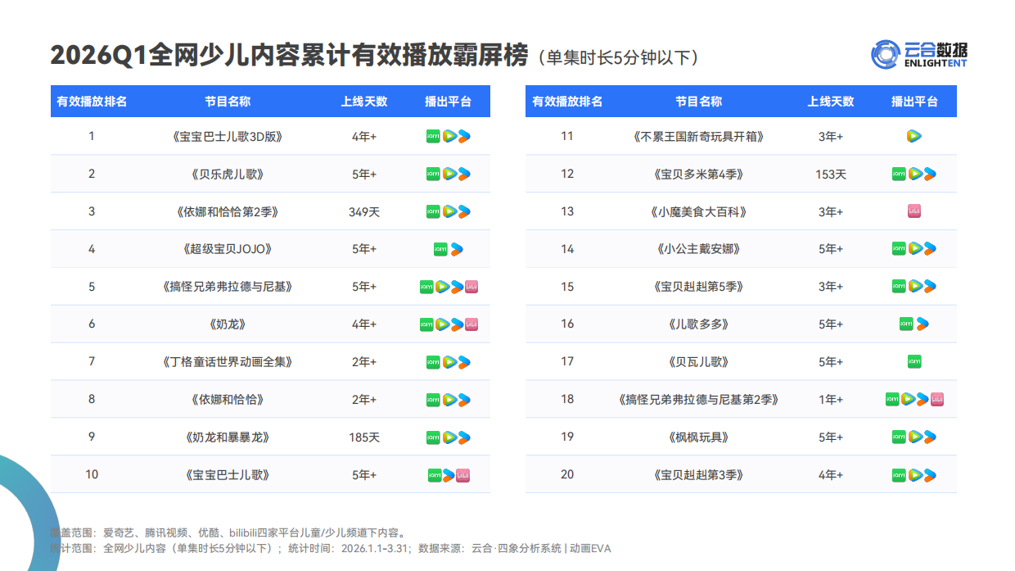1015x571 pixels.
Task: Select rank 5 program 《搞怪兄弟弗拉德与尼基》
Action: tap(228, 287)
